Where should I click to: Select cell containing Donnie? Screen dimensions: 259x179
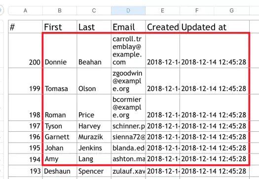[60, 50]
